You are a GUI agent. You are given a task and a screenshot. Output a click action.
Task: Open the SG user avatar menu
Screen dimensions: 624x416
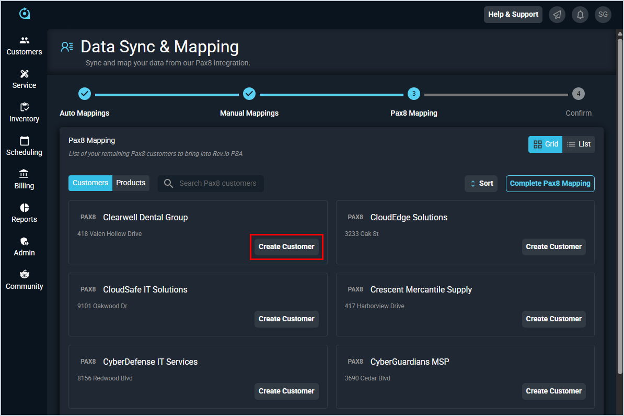coord(603,15)
